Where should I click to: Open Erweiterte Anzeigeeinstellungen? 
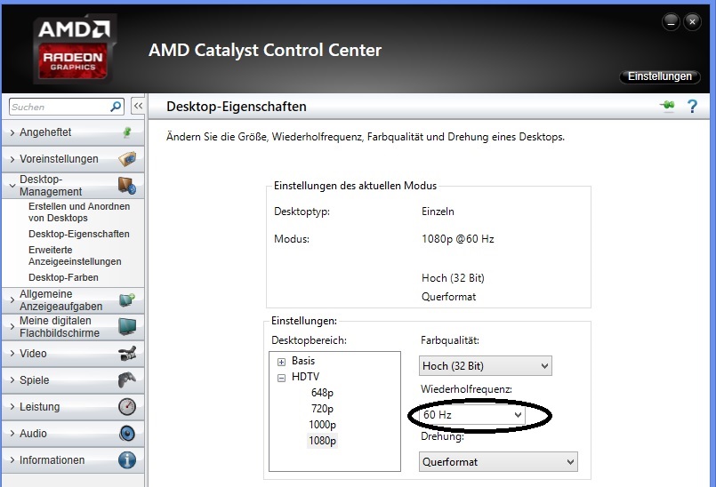point(75,256)
